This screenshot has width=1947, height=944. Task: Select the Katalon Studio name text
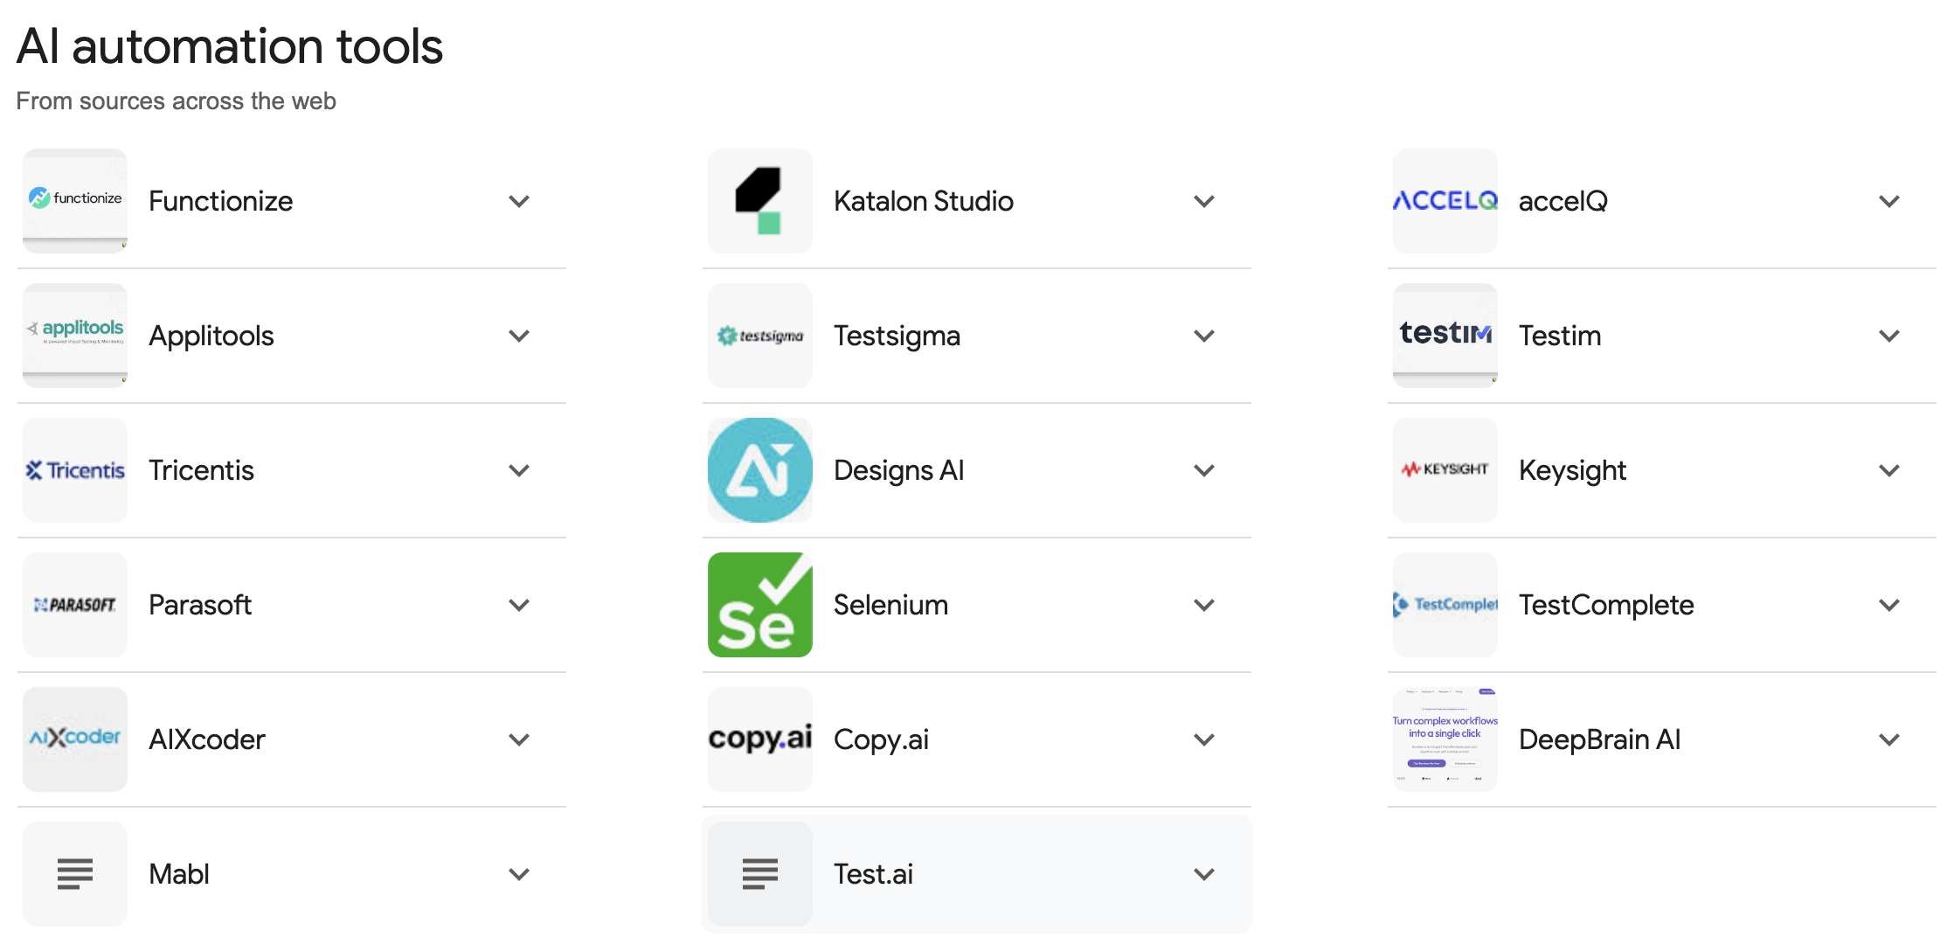pos(924,201)
